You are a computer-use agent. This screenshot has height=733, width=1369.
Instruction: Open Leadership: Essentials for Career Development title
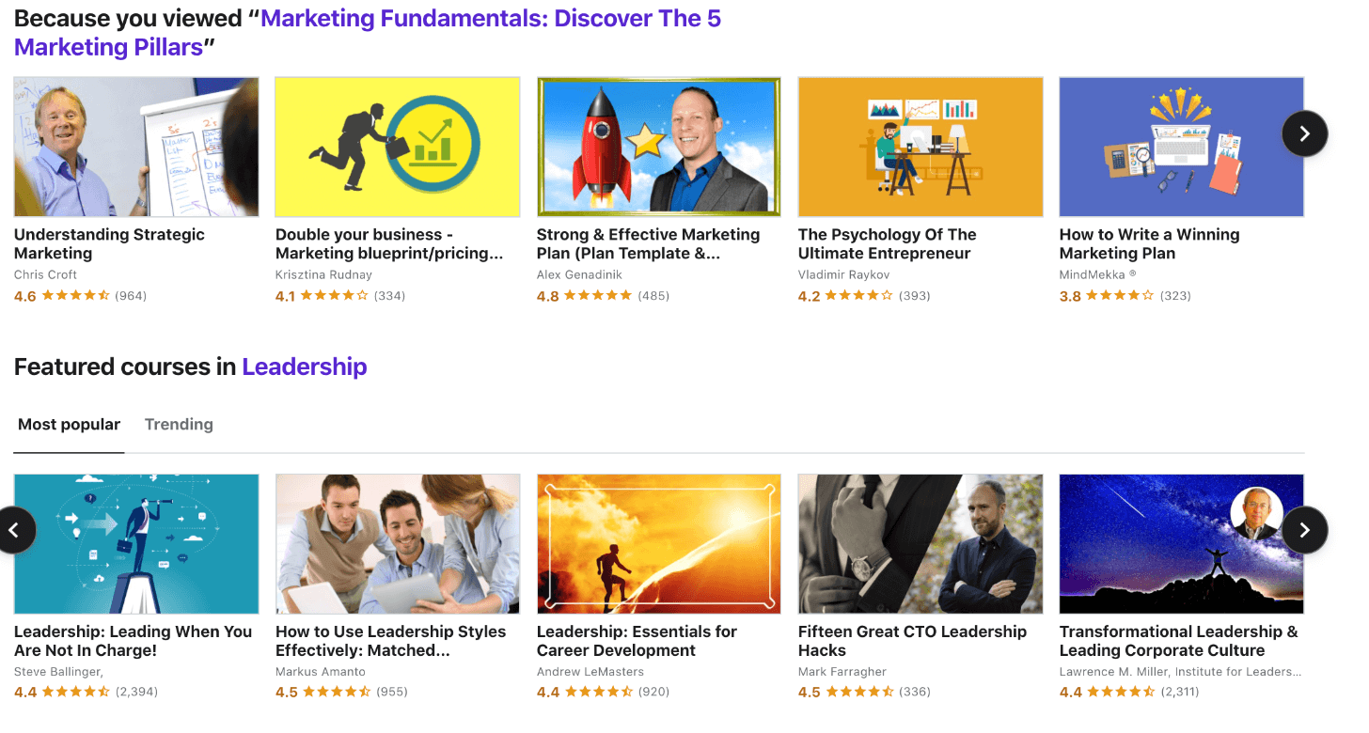coord(637,641)
